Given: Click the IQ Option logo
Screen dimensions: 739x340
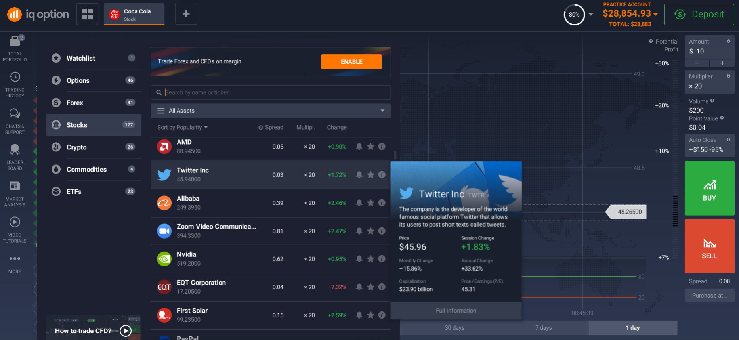Looking at the screenshot, I should [x=38, y=15].
